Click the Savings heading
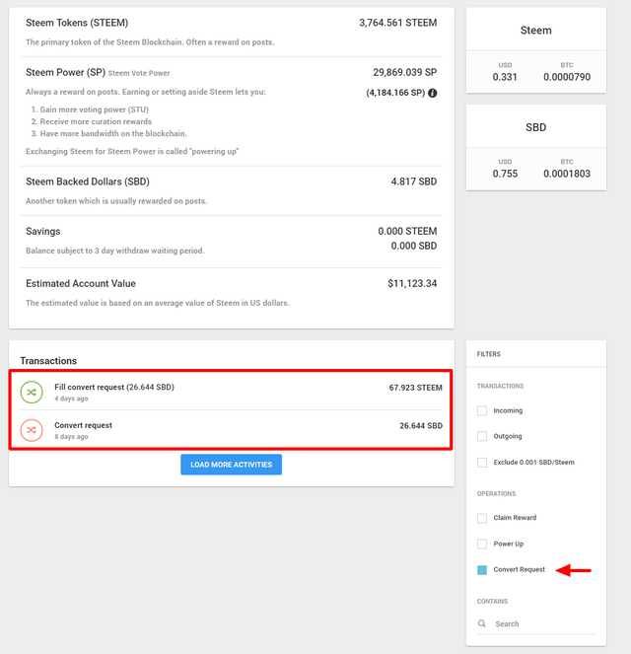 click(x=43, y=232)
